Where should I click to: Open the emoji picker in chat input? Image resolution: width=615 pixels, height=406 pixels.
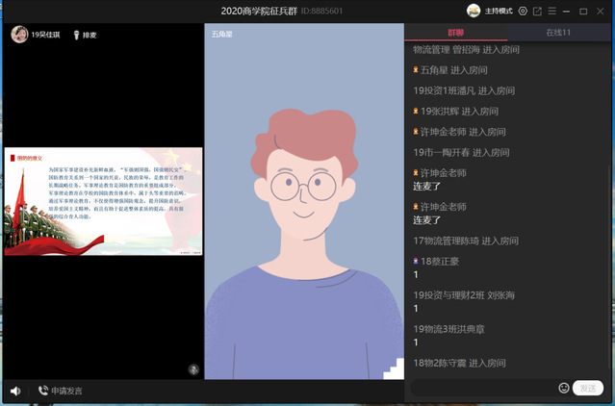(563, 388)
